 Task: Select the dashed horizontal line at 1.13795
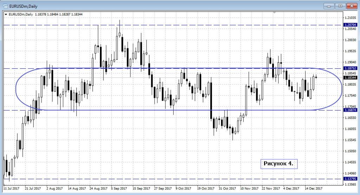(x=176, y=179)
